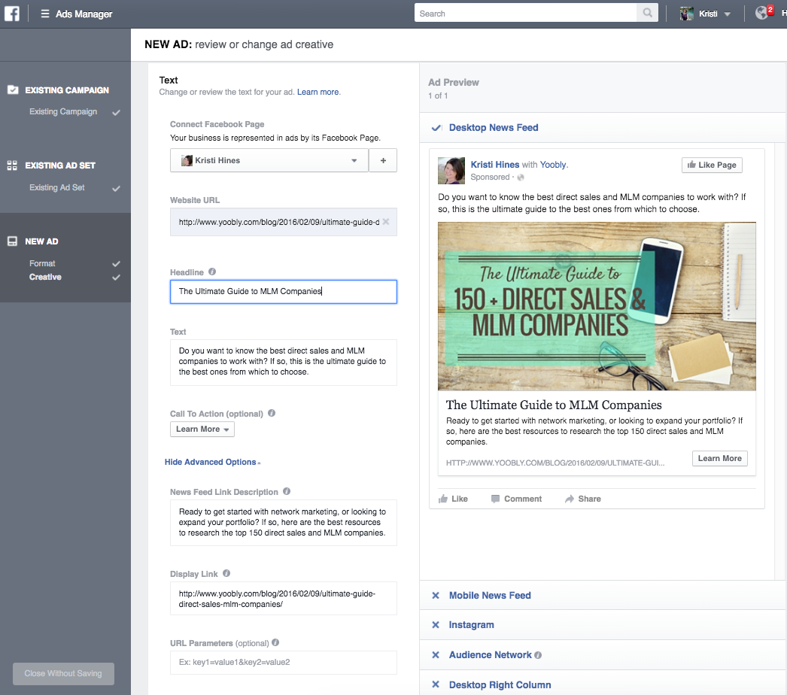Click the ad preview image
This screenshot has height=695, width=787.
click(597, 306)
